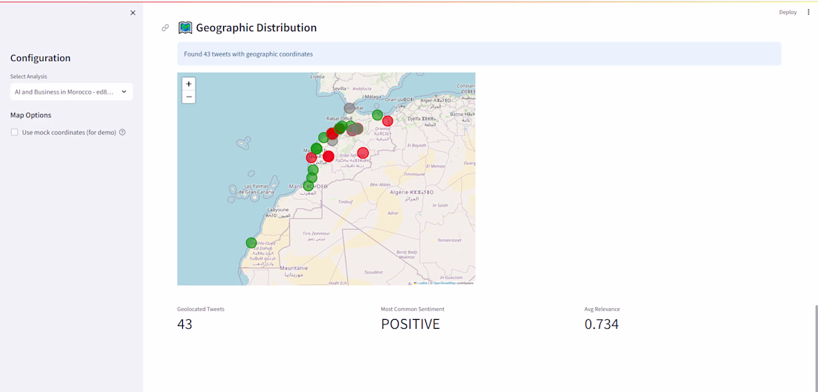Click the green marker north of Oriental
818x392 pixels.
378,115
